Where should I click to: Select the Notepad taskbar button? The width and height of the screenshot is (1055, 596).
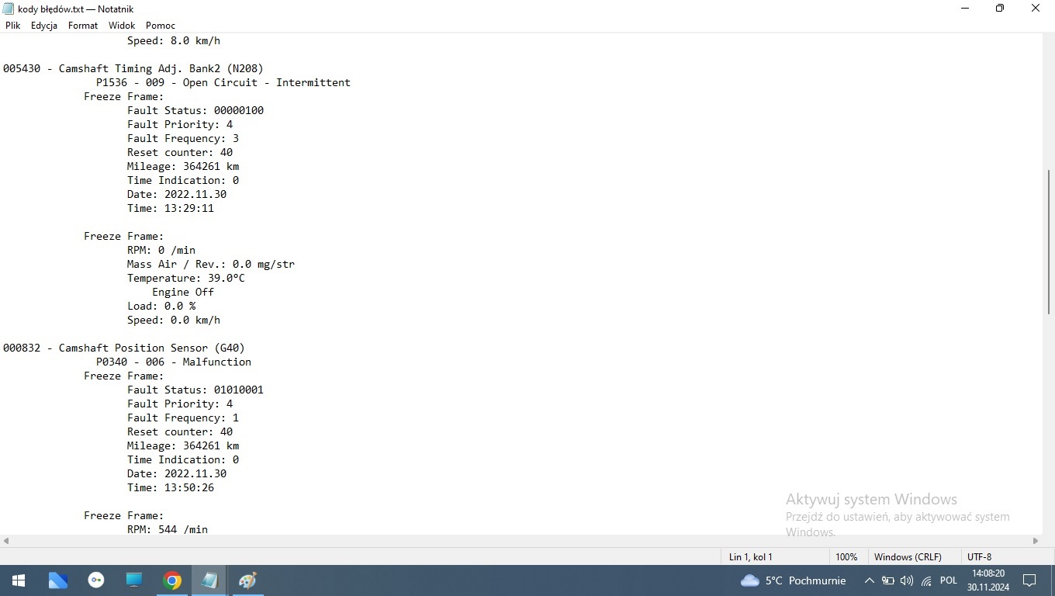tap(209, 580)
